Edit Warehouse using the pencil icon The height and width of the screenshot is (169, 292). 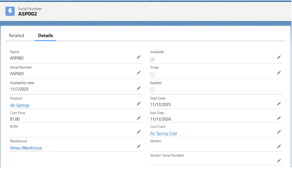138,146
